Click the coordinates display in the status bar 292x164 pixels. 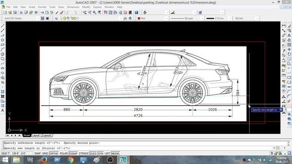17,154
